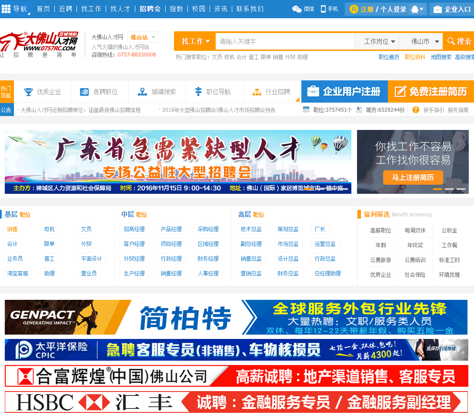This screenshot has height=415, width=474.
Task: Click the 优质企业 trophy icon
Action: (28, 92)
